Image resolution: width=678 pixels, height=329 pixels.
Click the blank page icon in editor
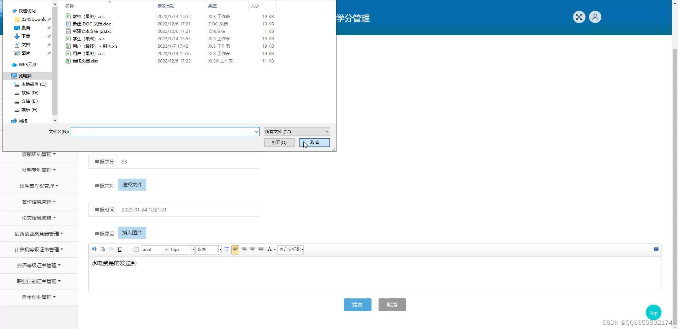tap(137, 249)
